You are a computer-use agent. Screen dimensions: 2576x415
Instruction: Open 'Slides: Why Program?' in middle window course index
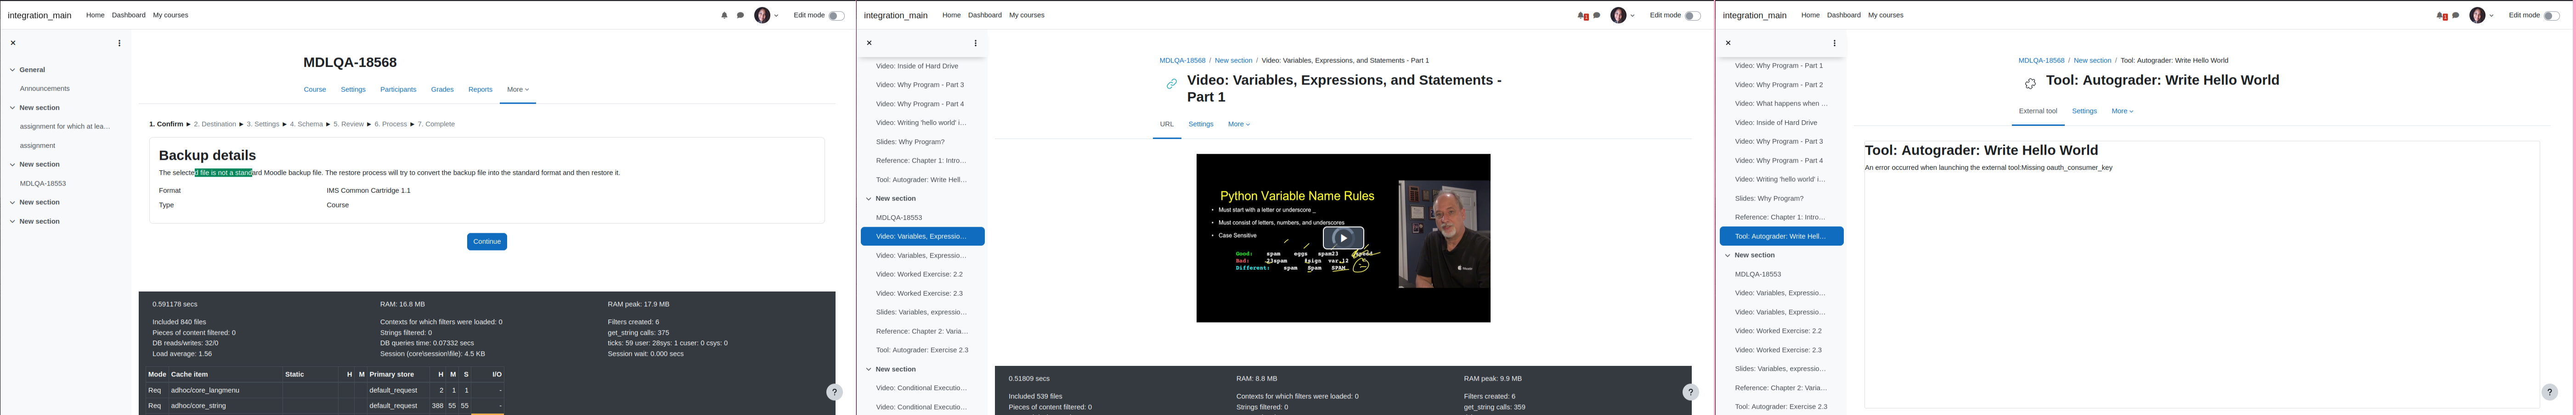(910, 142)
